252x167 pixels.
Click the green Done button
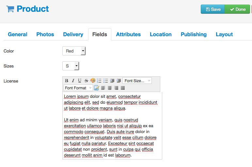click(x=237, y=9)
